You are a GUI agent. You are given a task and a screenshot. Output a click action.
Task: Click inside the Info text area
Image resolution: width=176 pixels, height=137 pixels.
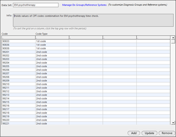pos(93,20)
